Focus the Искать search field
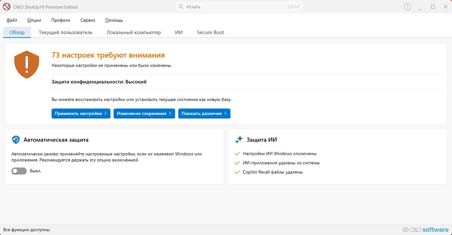The image size is (452, 235). 239,7
